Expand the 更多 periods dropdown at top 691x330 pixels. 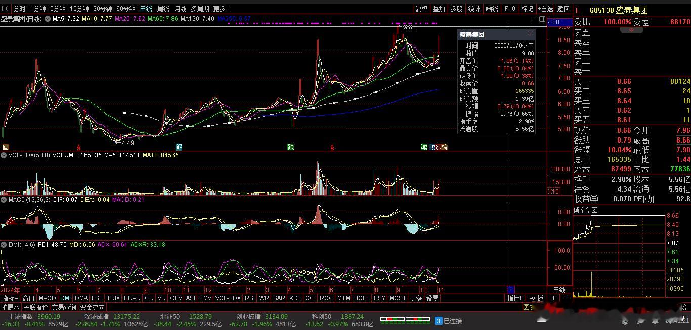222,9
